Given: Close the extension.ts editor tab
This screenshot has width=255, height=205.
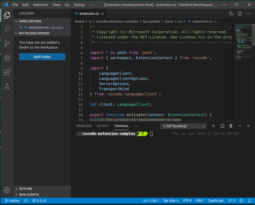Looking at the screenshot, I should (102, 14).
